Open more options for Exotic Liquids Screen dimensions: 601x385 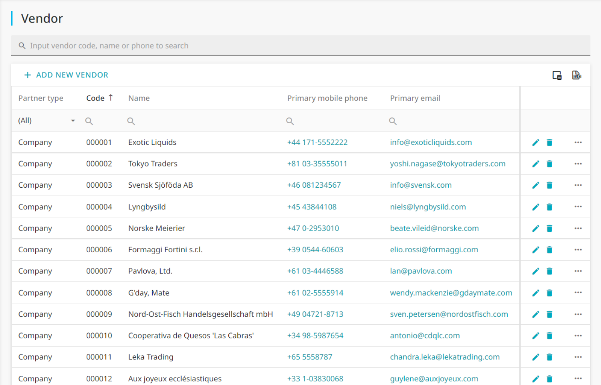578,142
